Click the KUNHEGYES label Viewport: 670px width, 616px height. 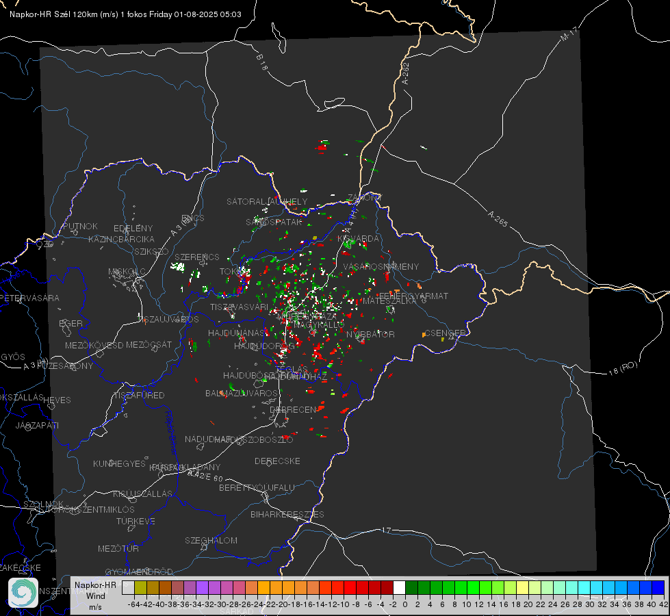119,463
